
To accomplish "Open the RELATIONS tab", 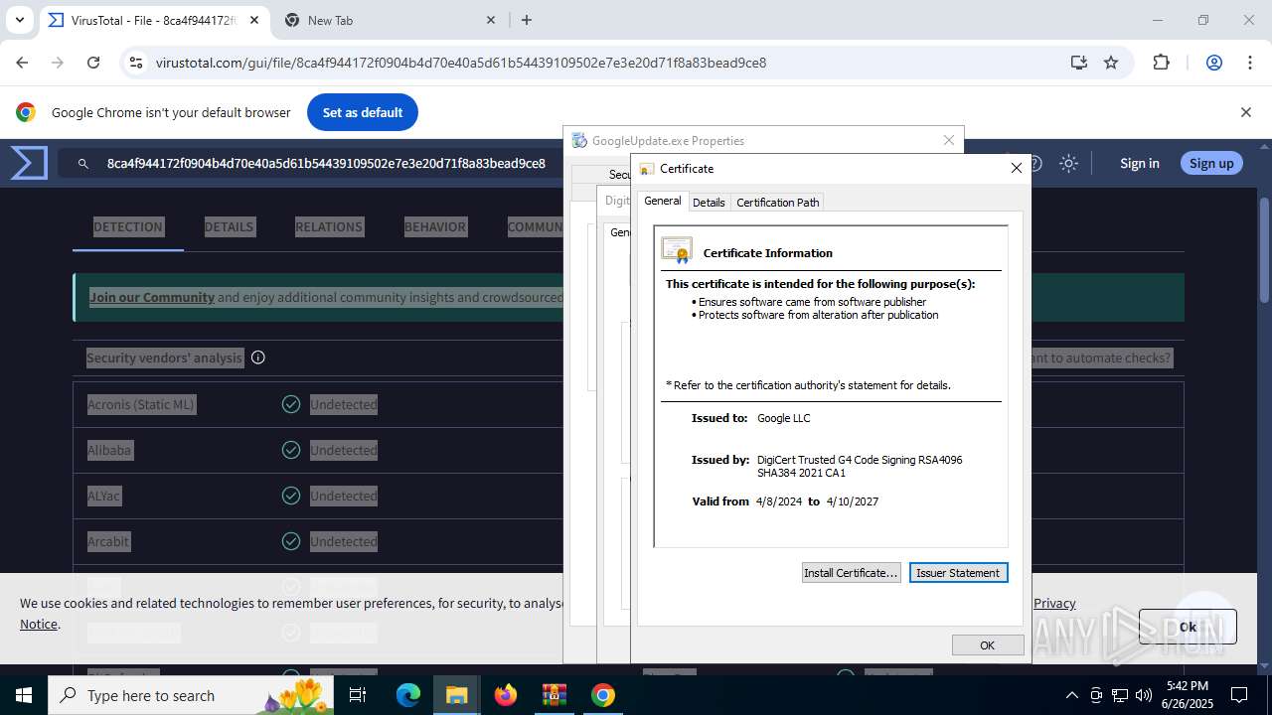I will (329, 226).
